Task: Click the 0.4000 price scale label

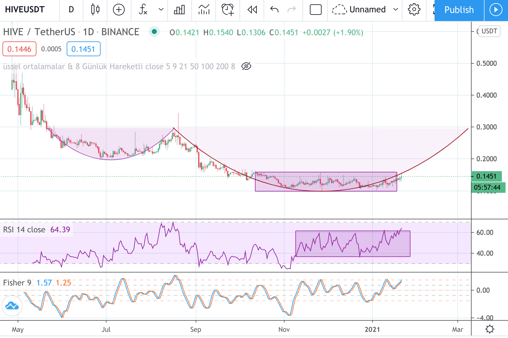Action: tap(486, 95)
